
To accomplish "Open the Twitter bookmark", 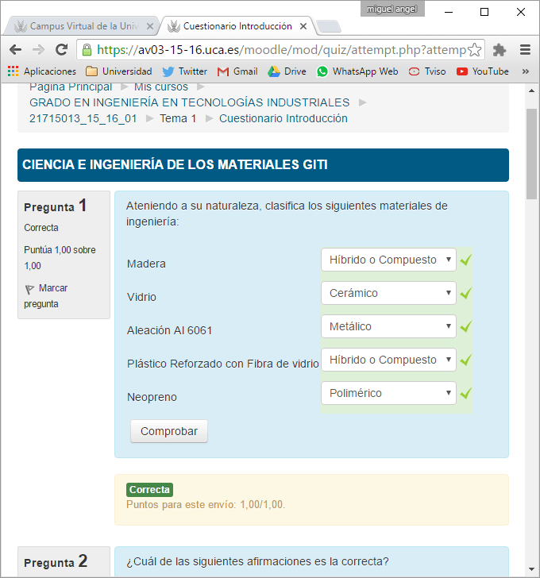I will tap(184, 71).
